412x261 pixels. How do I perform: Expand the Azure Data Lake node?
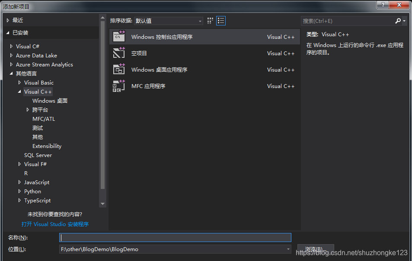pyautogui.click(x=11, y=55)
